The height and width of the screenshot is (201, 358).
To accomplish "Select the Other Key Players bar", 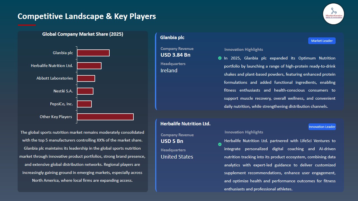I will click(x=105, y=116).
